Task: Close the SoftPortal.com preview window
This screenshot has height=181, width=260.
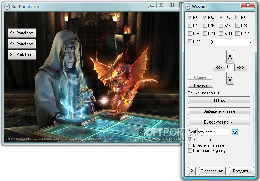Action: 173,5
